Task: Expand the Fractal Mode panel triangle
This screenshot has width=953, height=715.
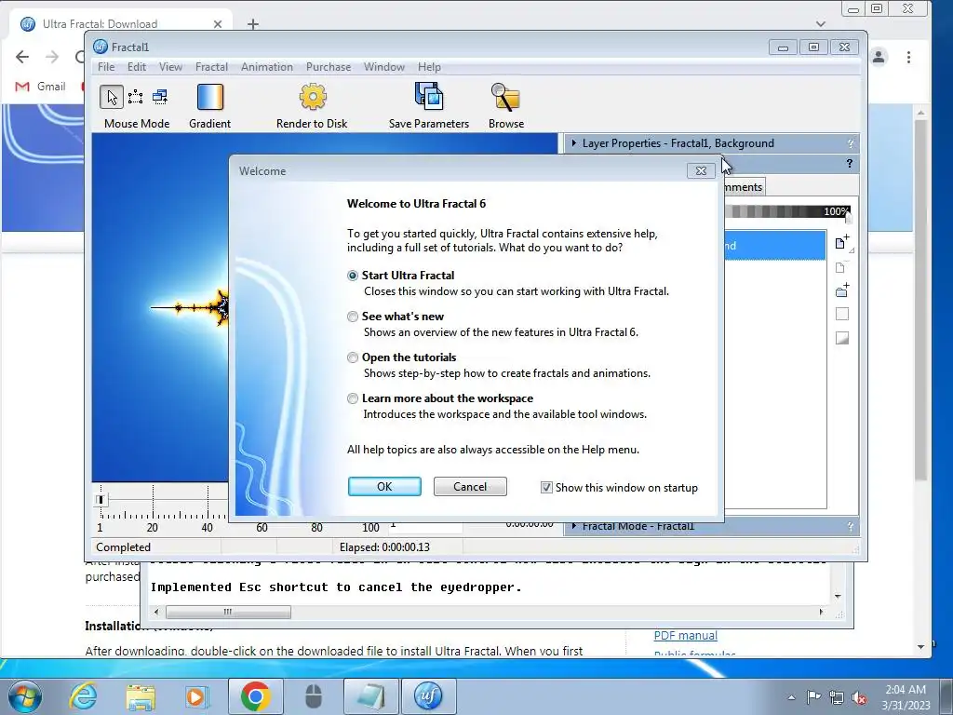Action: tap(573, 527)
